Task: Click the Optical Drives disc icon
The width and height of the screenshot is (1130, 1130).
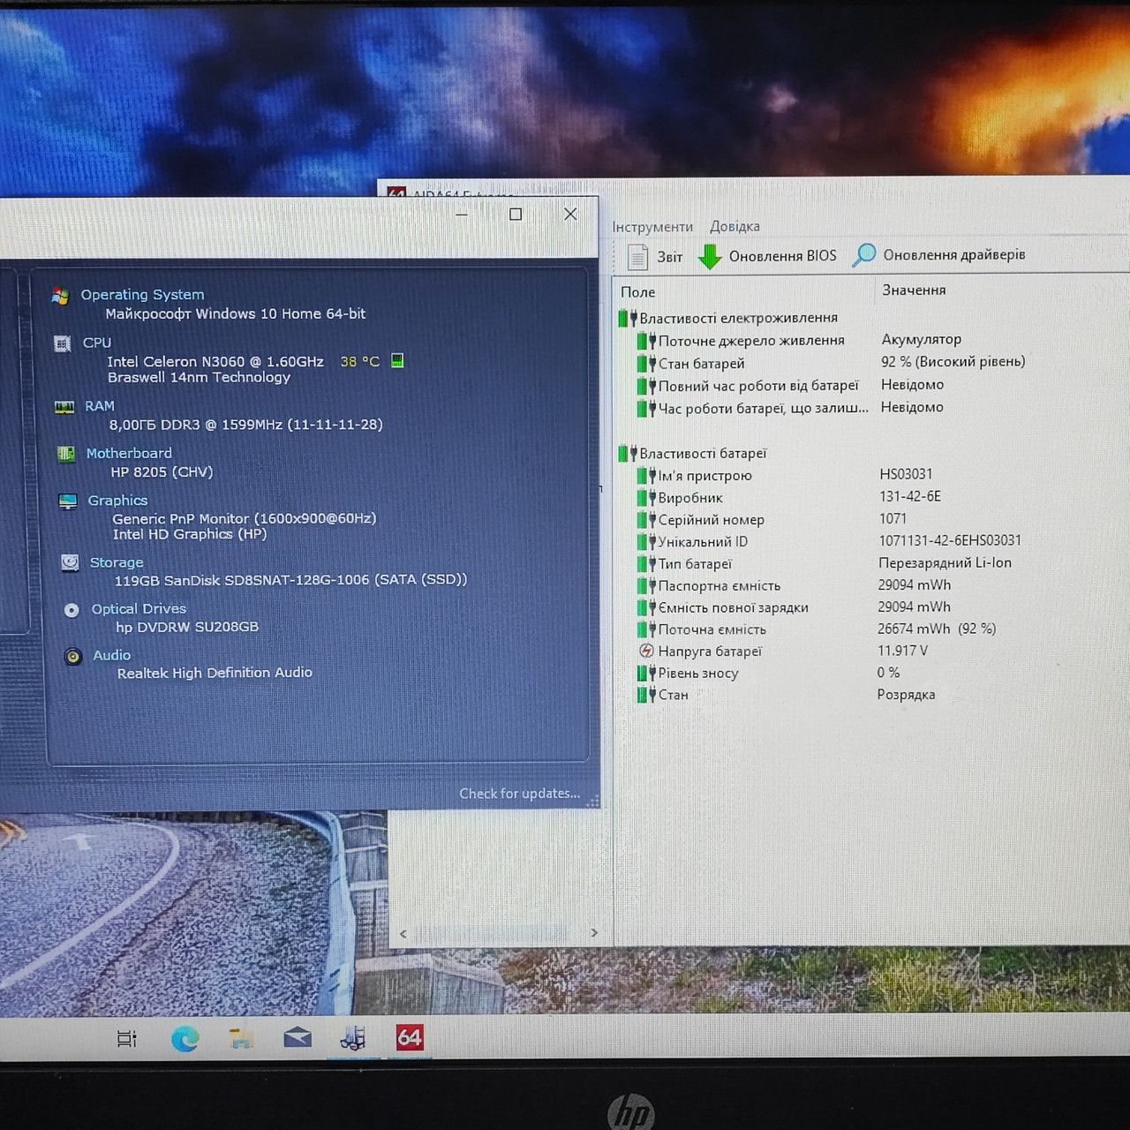Action: coord(72,610)
